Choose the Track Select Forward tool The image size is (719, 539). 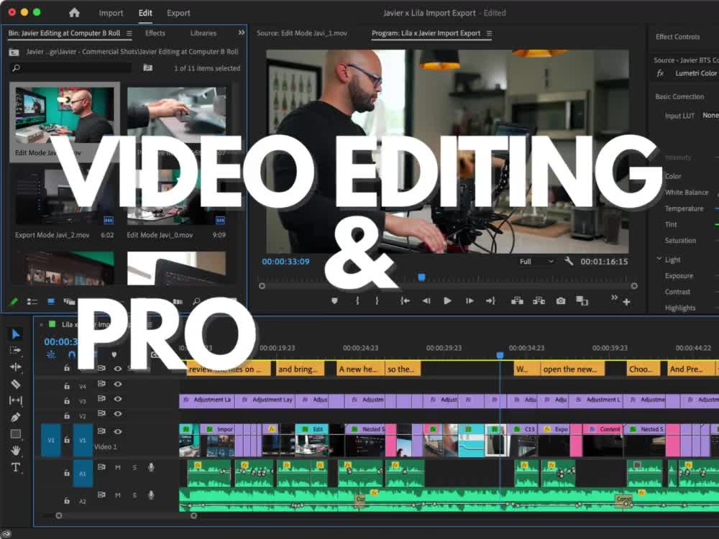point(16,351)
